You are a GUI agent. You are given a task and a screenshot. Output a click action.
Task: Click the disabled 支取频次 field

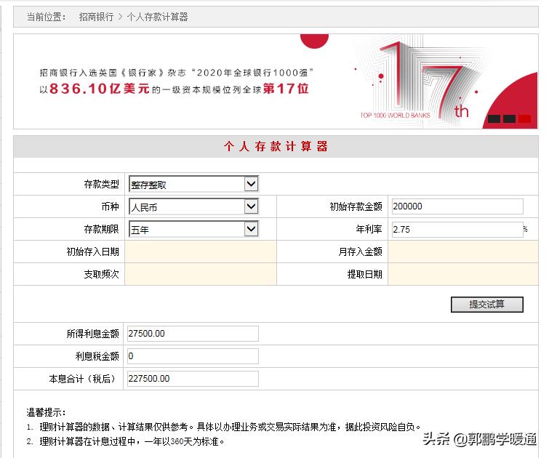(x=201, y=274)
